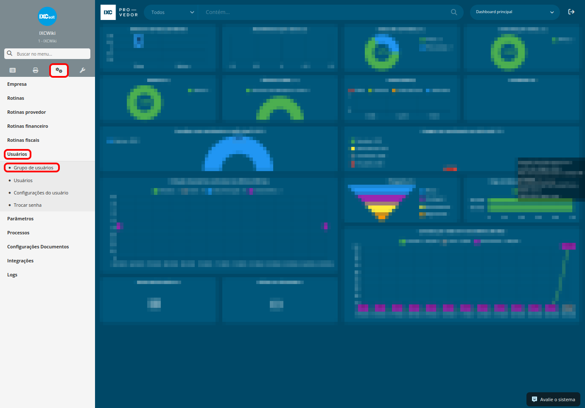Expand the Rotinas fiscais menu
This screenshot has height=408, width=585.
click(x=23, y=140)
